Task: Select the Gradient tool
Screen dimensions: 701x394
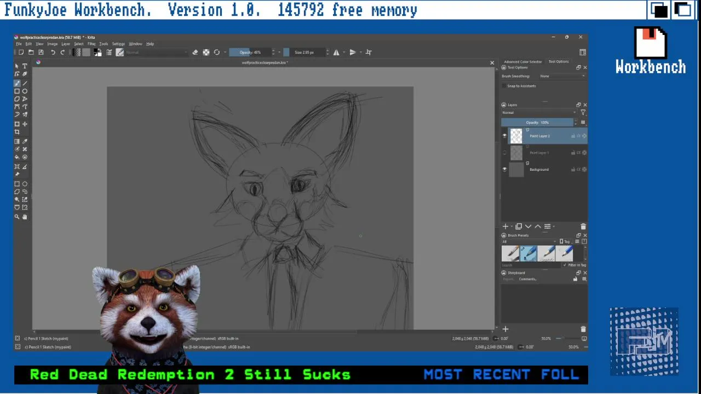Action: point(17,142)
